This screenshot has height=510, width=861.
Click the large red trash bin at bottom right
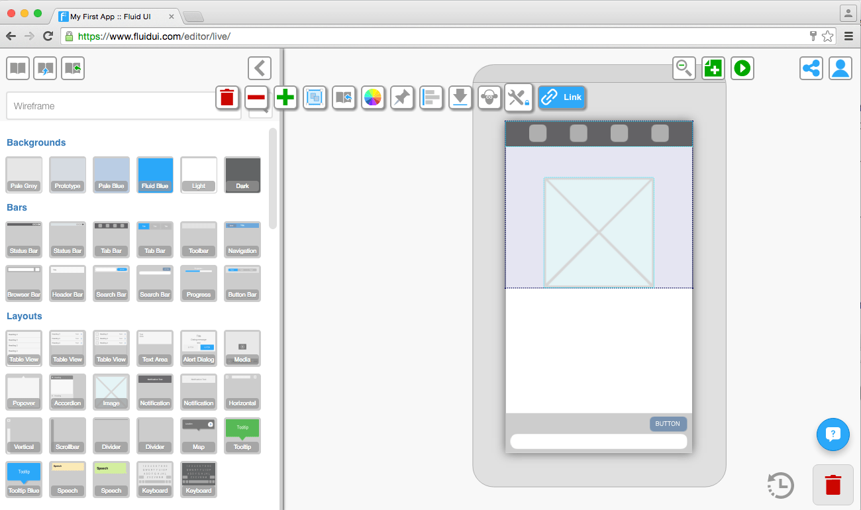click(833, 485)
